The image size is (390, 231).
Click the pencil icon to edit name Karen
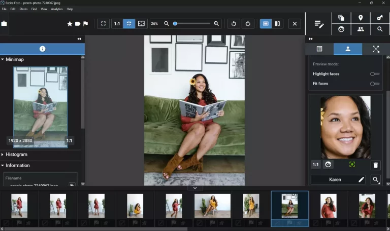click(x=361, y=179)
